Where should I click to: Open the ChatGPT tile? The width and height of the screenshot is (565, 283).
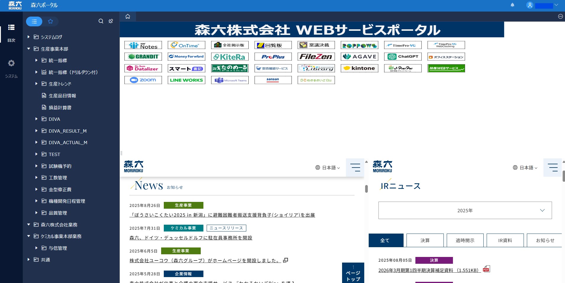pos(403,57)
